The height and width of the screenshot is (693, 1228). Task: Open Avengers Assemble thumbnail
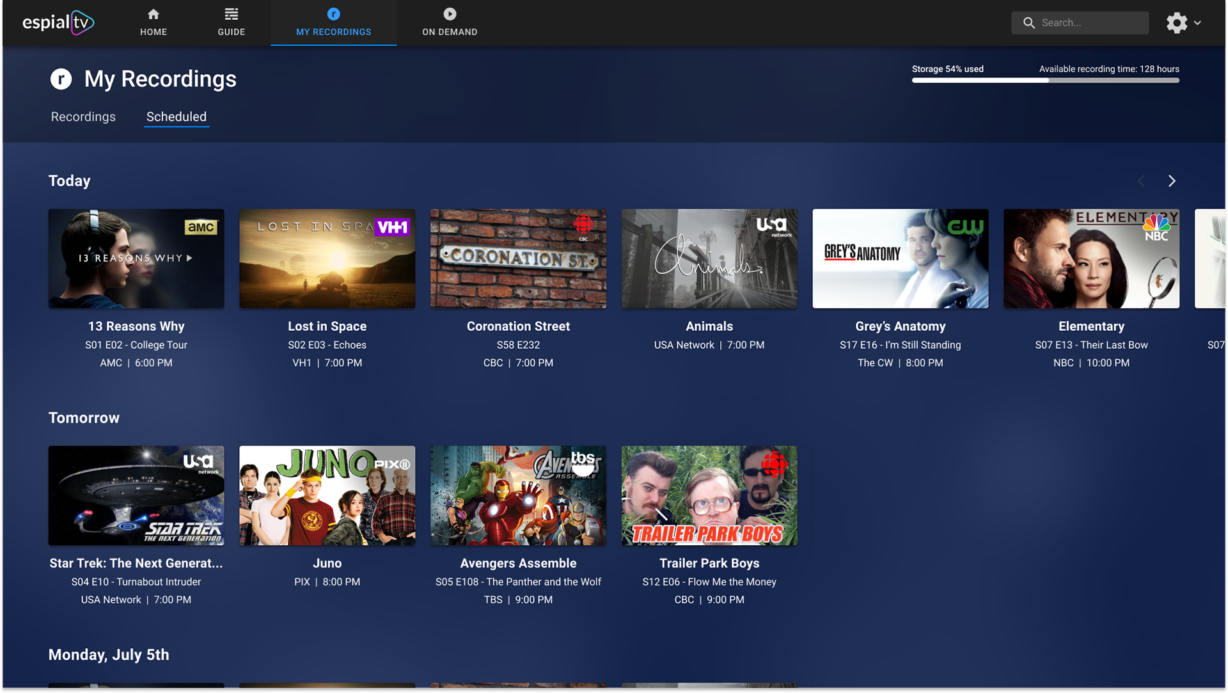click(518, 496)
